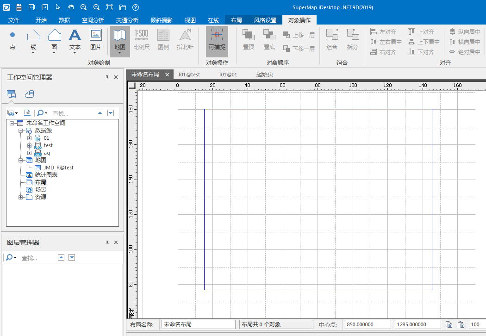Insert a picture with the 图片 tool
The image size is (486, 336).
pos(96,40)
